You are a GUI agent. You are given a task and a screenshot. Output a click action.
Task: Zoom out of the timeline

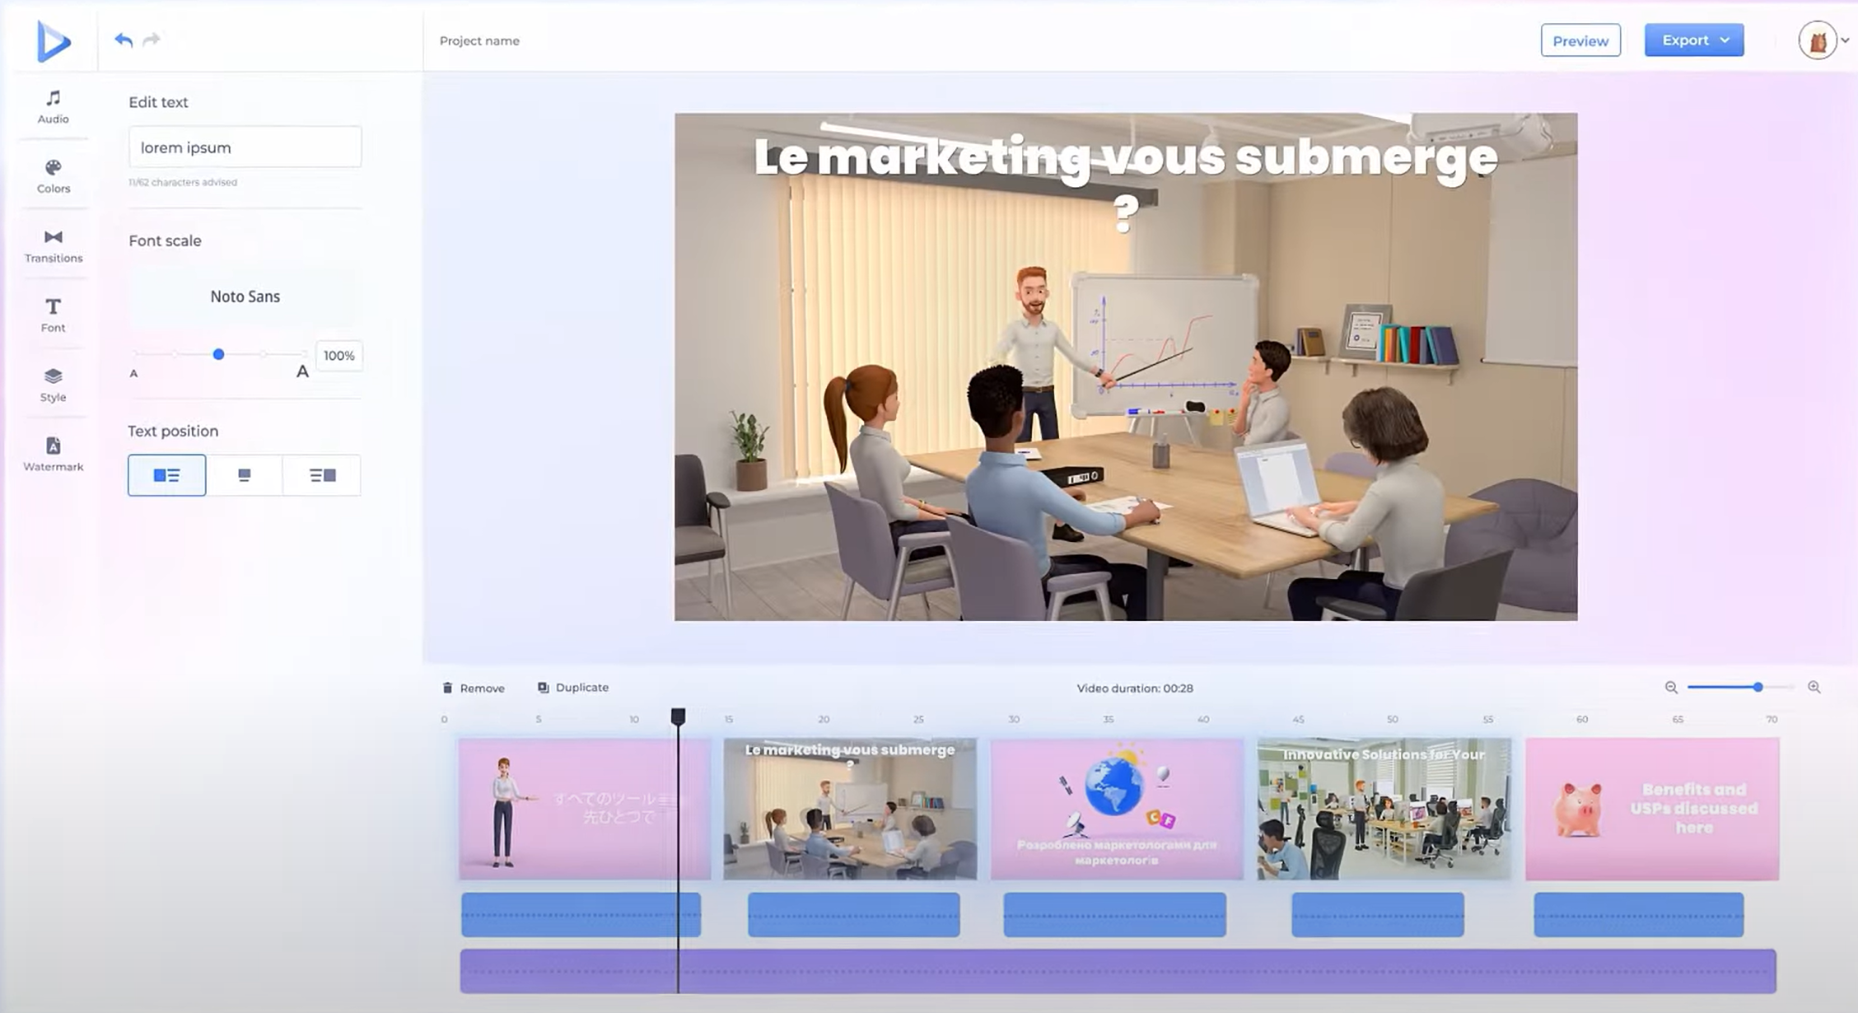[1671, 687]
